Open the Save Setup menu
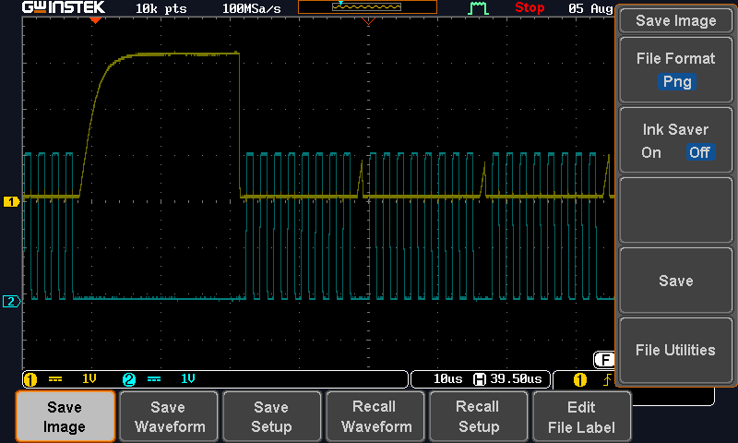 271,416
